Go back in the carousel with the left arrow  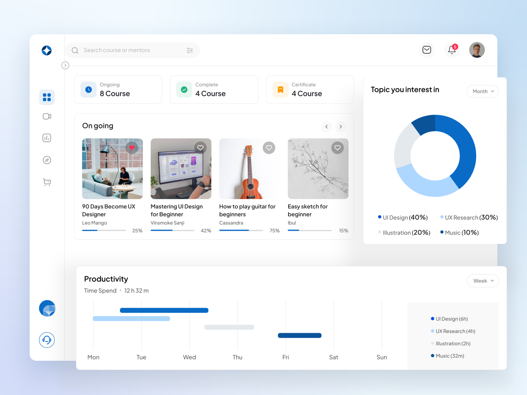click(x=326, y=127)
